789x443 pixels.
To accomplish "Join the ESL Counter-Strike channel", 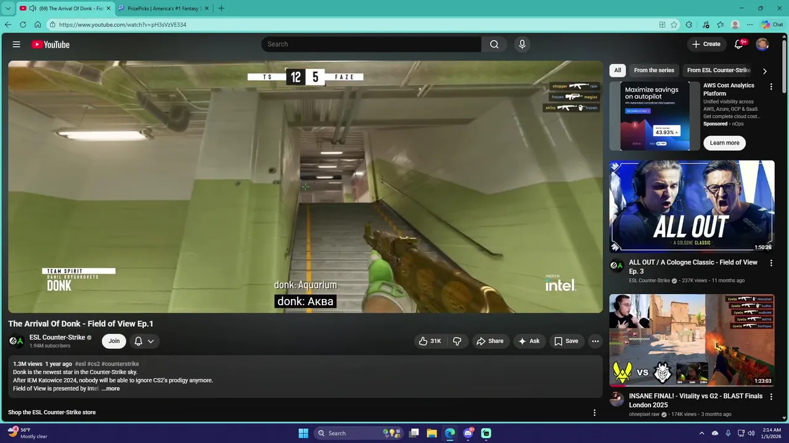I will click(x=114, y=341).
